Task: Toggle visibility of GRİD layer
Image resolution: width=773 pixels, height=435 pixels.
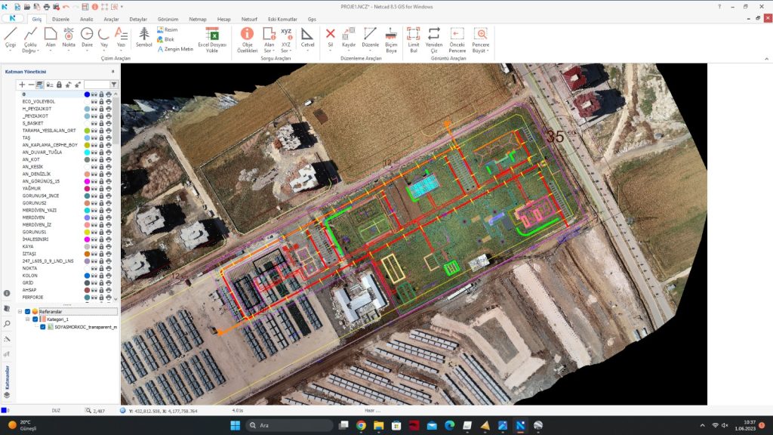Action: pos(94,283)
